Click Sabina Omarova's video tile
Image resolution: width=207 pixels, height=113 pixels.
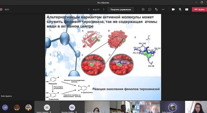coord(122,107)
